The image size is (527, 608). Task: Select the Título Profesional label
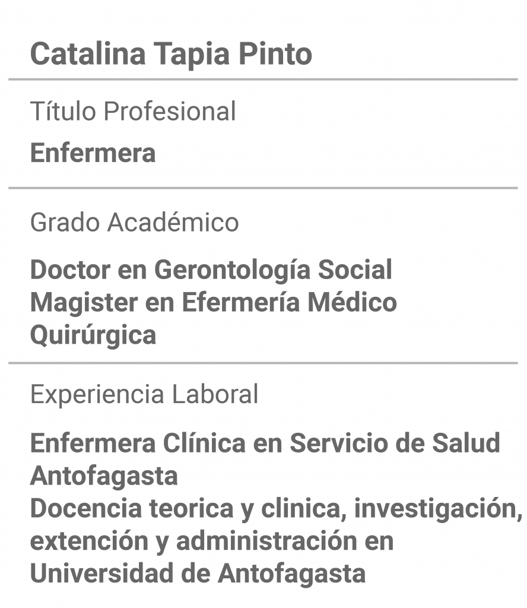[x=133, y=111]
